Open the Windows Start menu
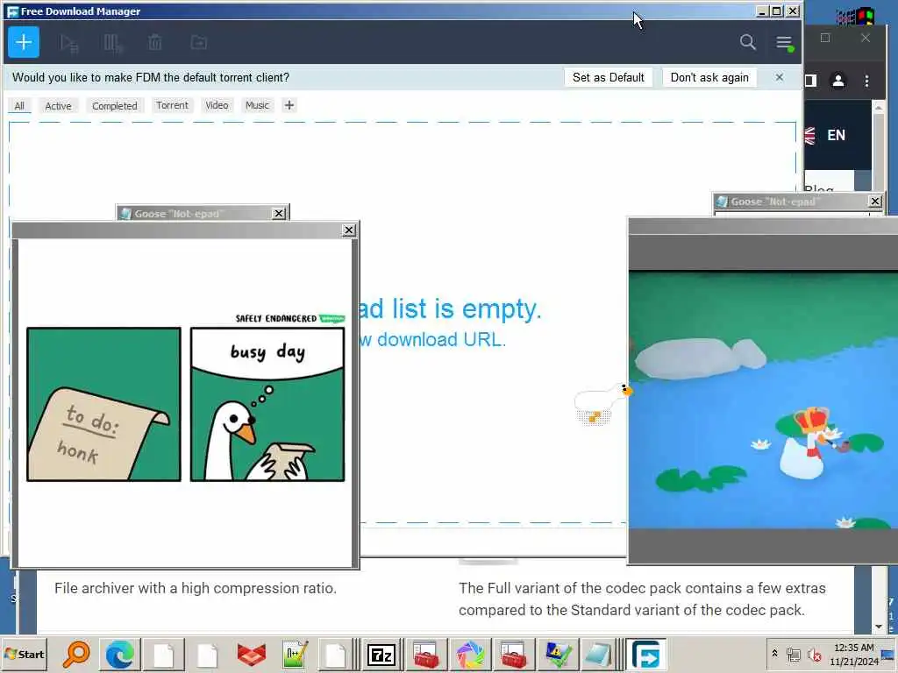Screen dimensions: 898x673 (25, 654)
